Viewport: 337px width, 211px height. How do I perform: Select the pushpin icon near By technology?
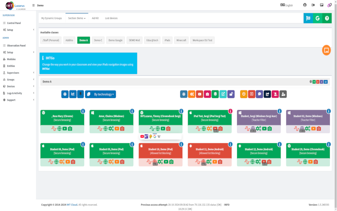[x=81, y=94]
